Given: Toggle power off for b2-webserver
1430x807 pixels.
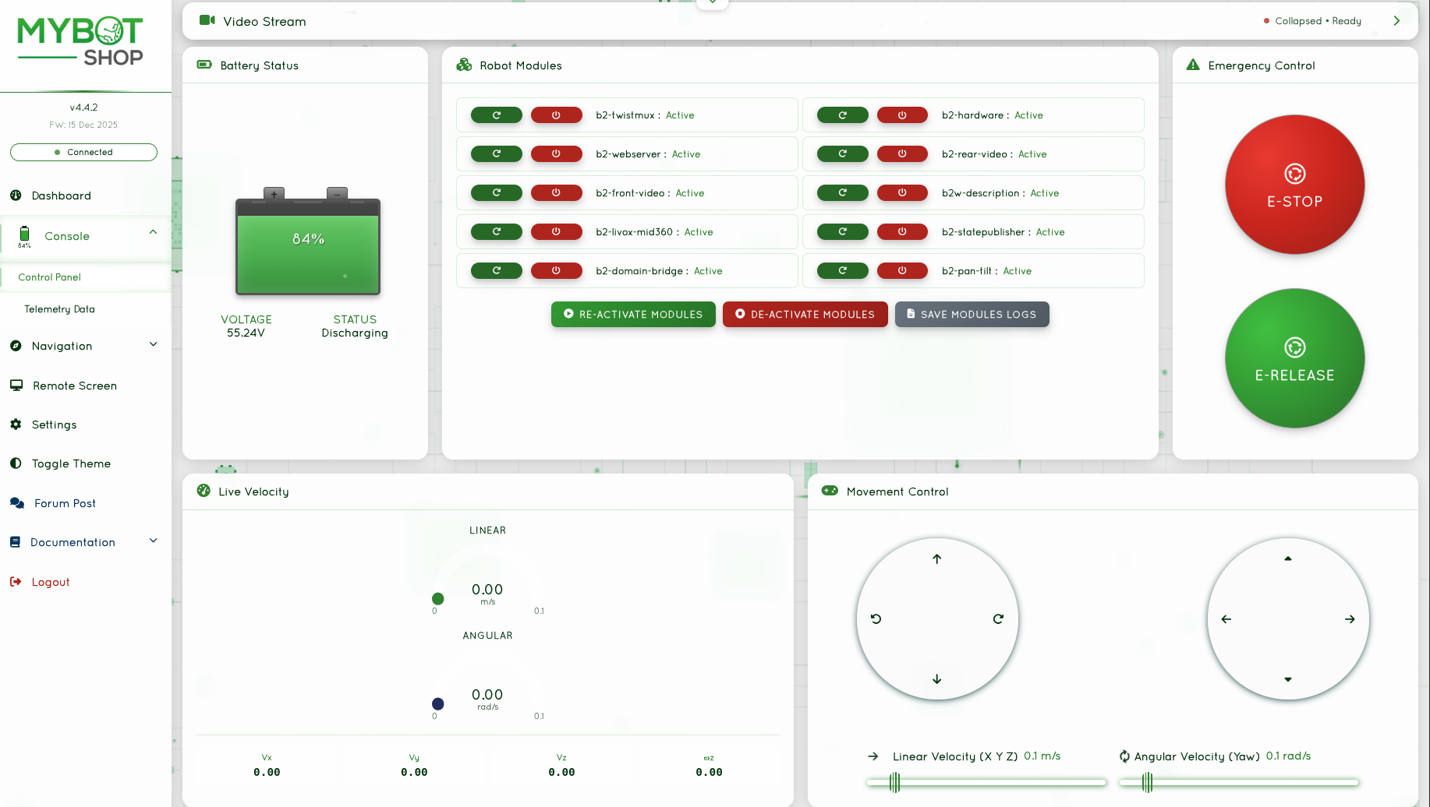Looking at the screenshot, I should click(557, 153).
